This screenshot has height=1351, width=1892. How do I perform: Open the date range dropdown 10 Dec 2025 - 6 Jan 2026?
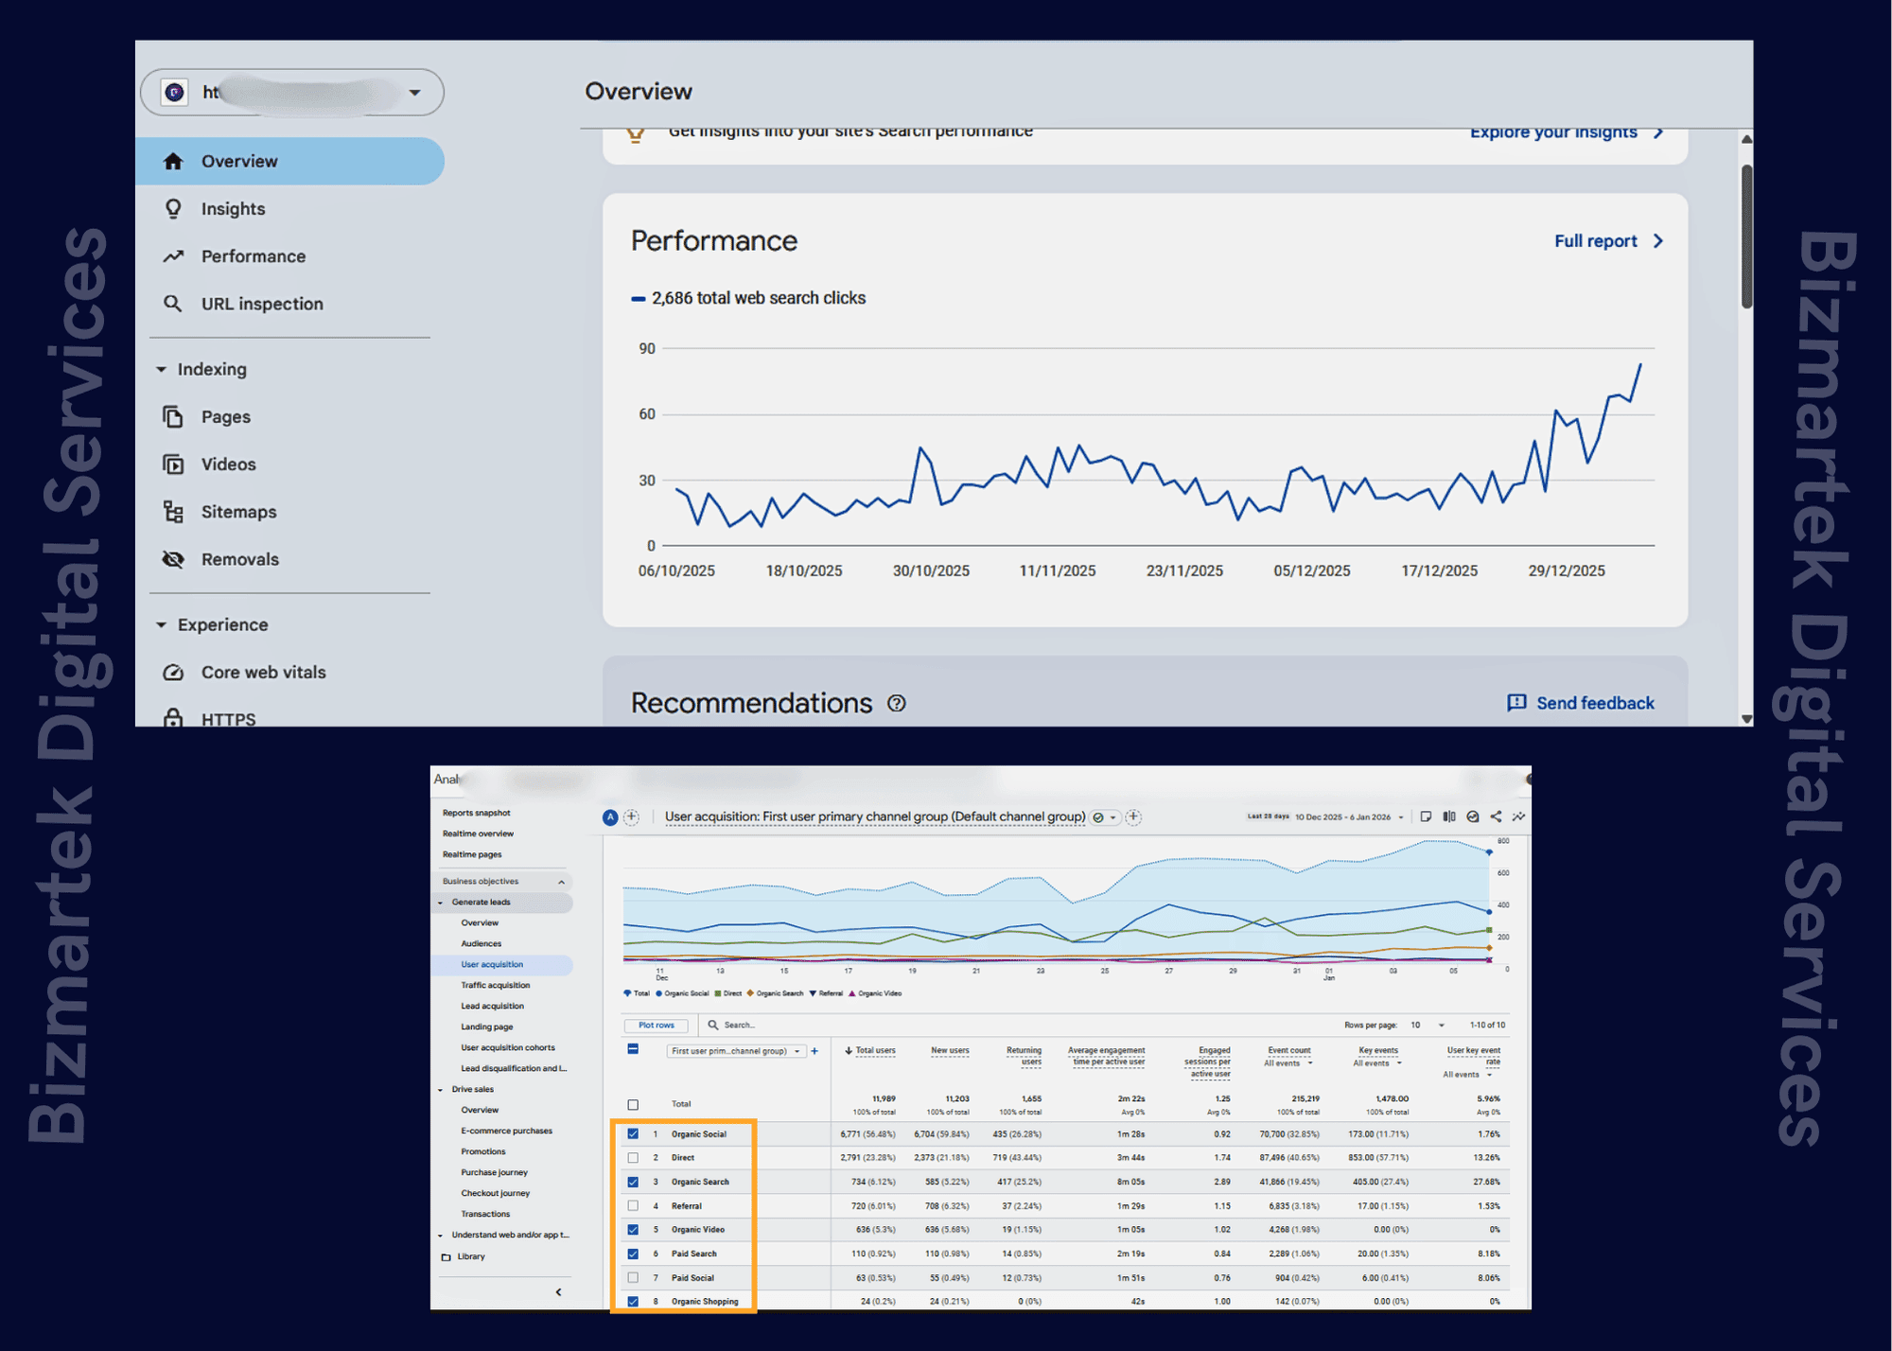[x=1350, y=816]
